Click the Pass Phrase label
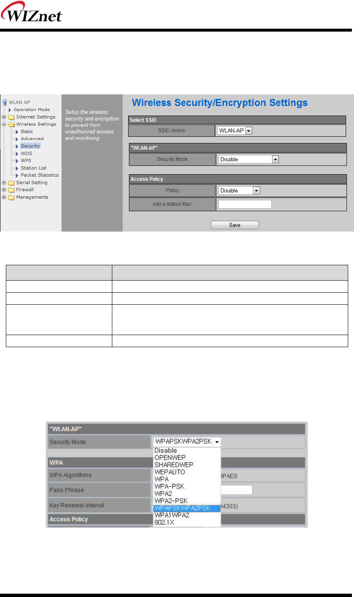 point(67,490)
